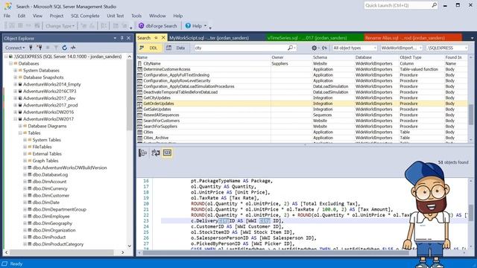477x268 pixels.
Task: Open the Help toolbar button
Action: [195, 26]
